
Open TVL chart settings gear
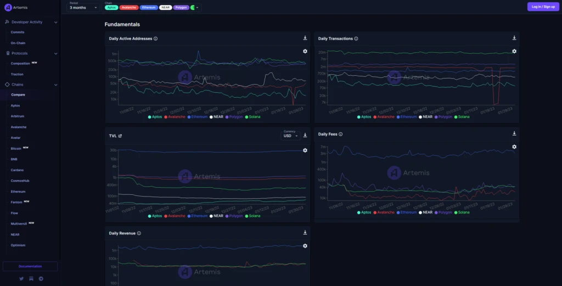pos(305,150)
